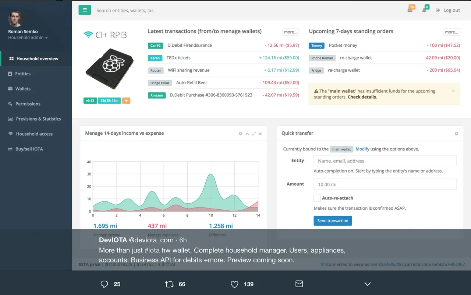Select Household overview in the sidebar
The image size is (471, 295).
pyautogui.click(x=36, y=58)
